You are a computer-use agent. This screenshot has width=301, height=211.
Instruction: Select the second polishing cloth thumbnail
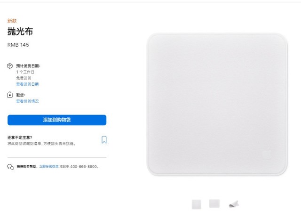[214, 203]
